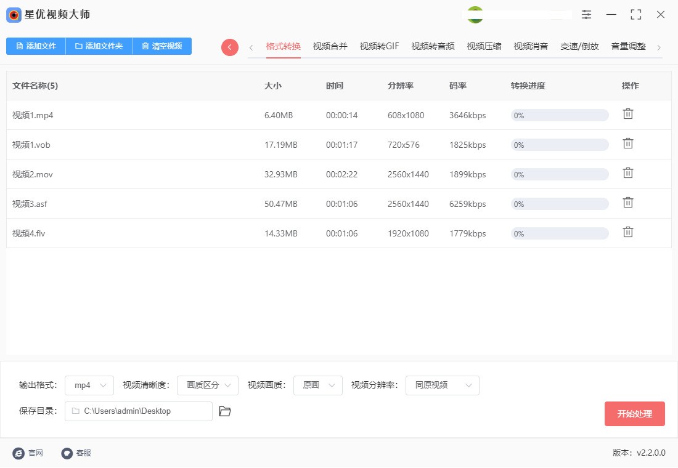The image size is (678, 468).
Task: Expand the 视频分辨率 resolution dropdown
Action: pyautogui.click(x=442, y=385)
